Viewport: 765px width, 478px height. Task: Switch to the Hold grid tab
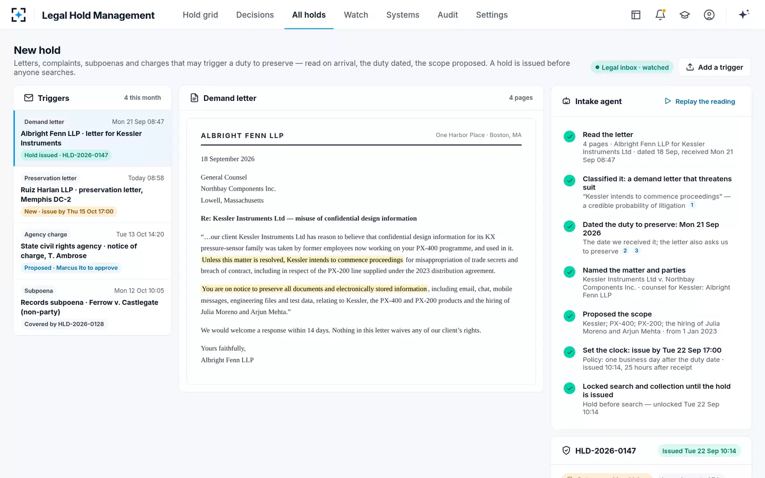click(200, 15)
